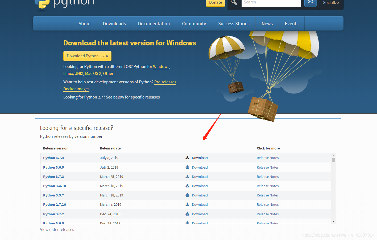Viewport: 377px width, 240px height.
Task: Click download icon in Python 3.7.3 row
Action: coord(187,177)
